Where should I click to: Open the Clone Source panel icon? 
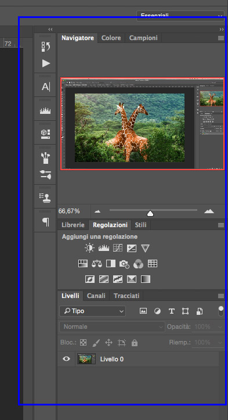tap(45, 198)
